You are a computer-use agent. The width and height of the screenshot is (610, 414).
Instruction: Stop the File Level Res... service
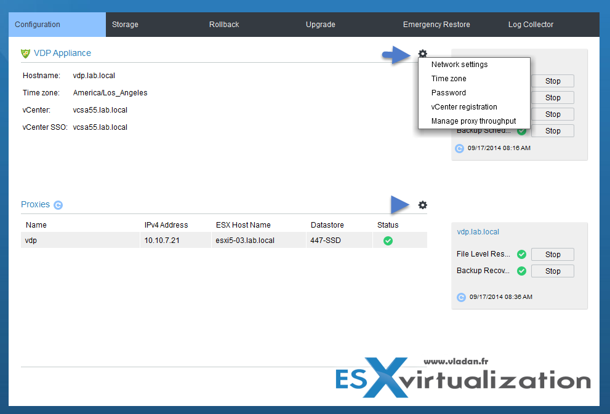pos(552,254)
